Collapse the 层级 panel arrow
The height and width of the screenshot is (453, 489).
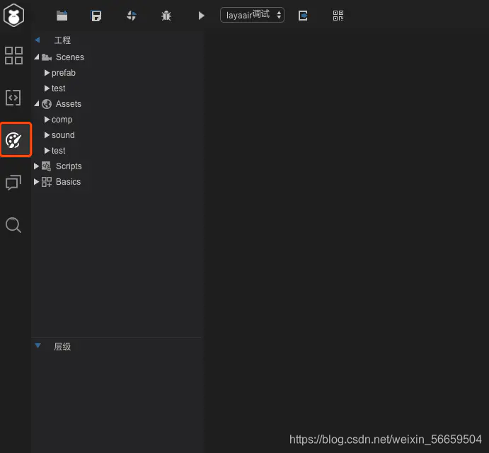(x=38, y=345)
